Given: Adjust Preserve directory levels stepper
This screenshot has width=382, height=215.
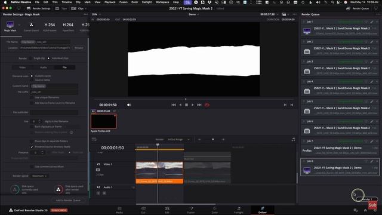Looking at the screenshot, I should (42, 152).
